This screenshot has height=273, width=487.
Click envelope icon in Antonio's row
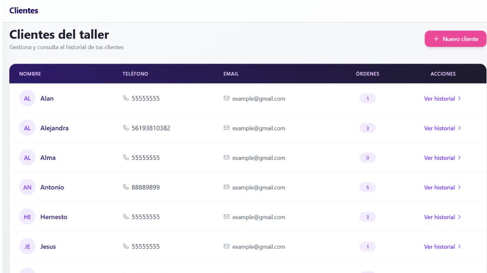point(226,187)
